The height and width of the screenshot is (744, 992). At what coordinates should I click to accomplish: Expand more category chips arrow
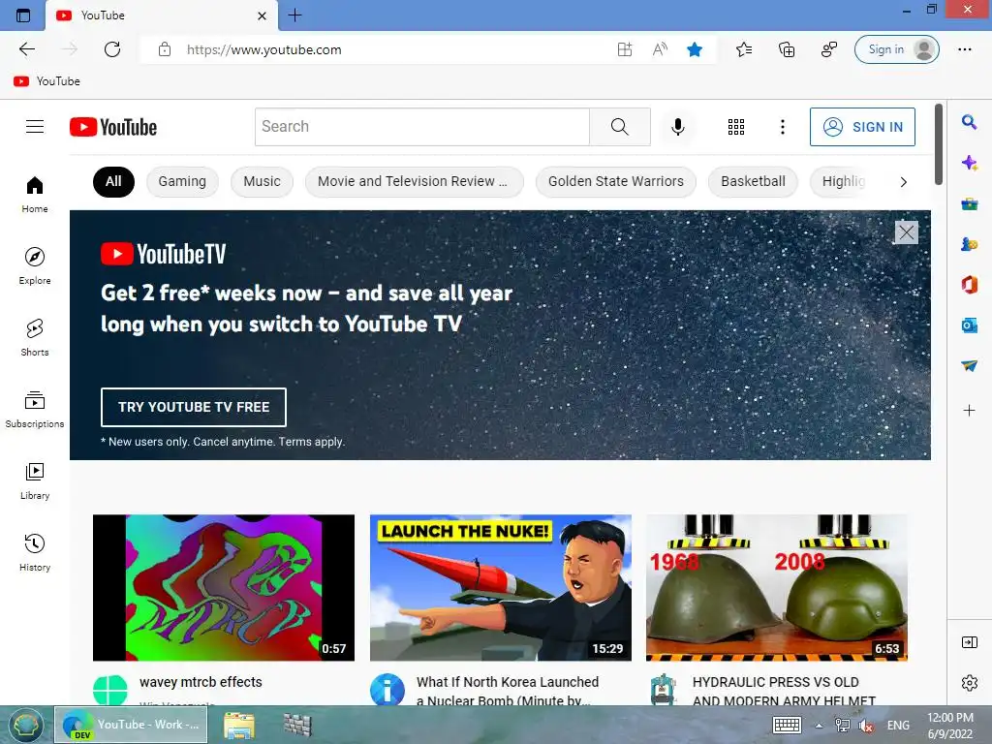pos(904,182)
